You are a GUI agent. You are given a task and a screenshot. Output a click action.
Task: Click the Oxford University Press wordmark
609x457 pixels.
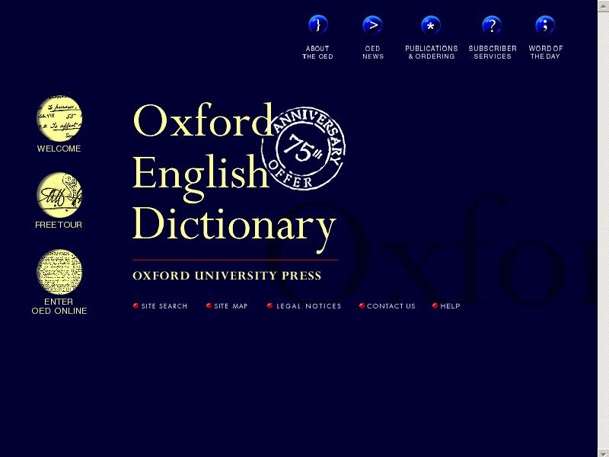coord(227,276)
